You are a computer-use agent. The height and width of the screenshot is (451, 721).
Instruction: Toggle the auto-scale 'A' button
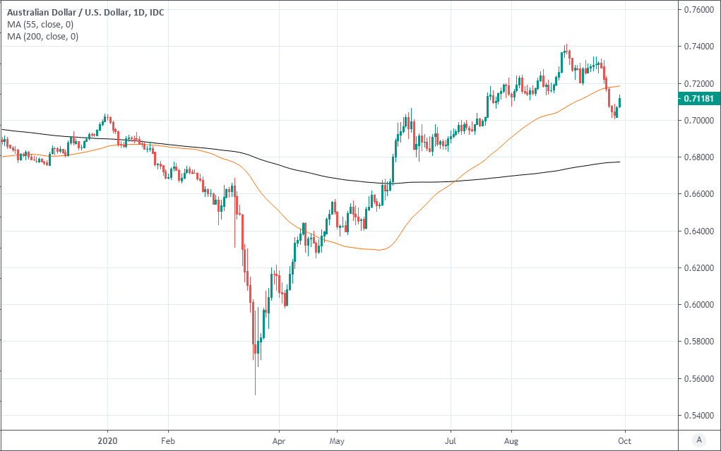point(698,440)
